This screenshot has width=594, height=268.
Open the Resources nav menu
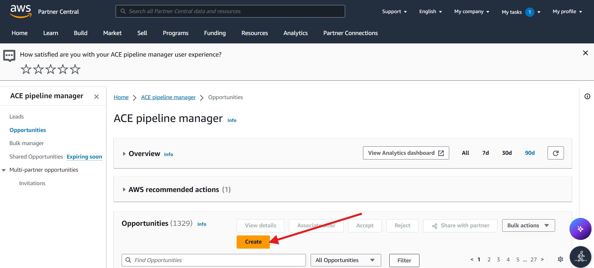pos(255,33)
